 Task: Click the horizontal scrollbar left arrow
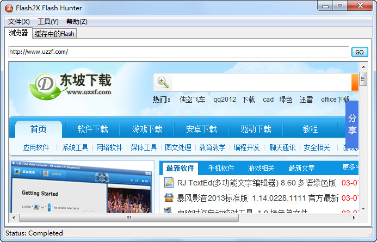pos(14,218)
